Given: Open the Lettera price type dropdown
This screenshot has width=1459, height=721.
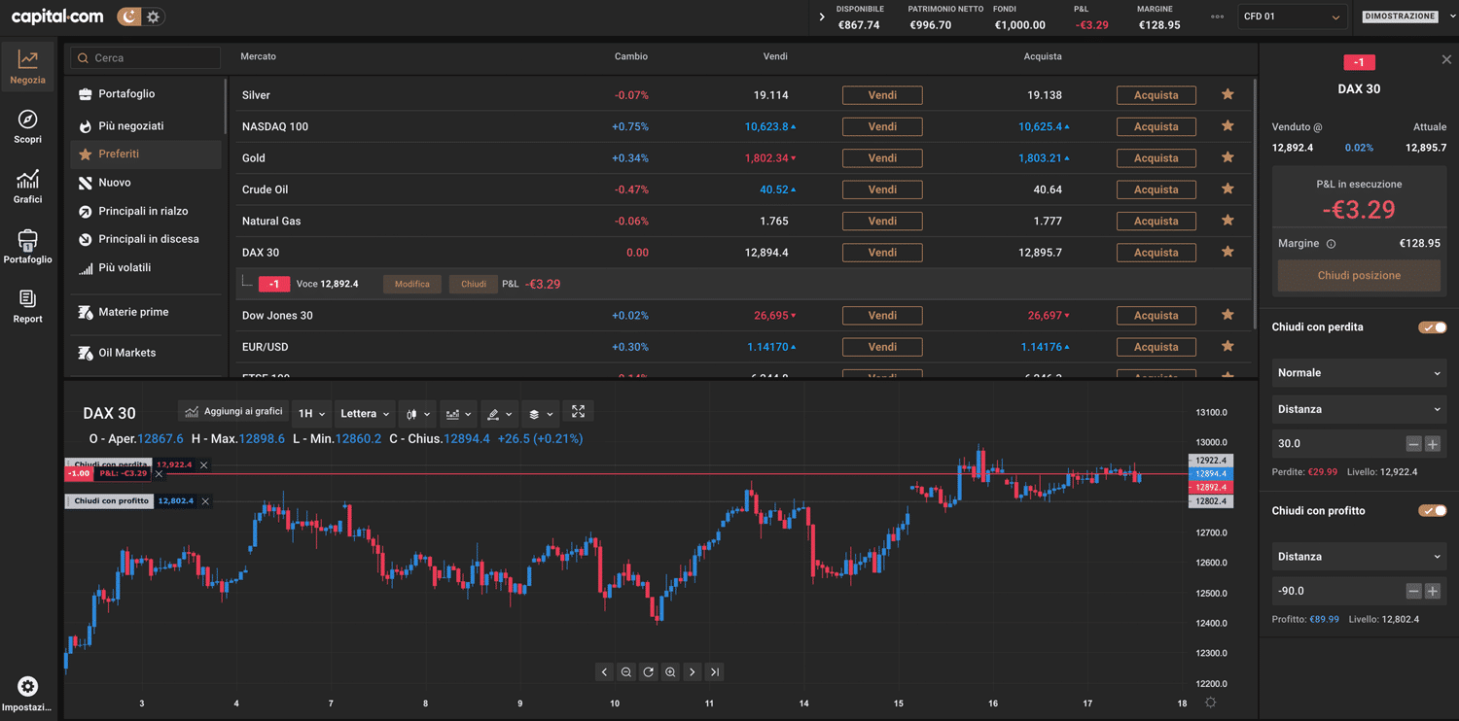Looking at the screenshot, I should pos(365,414).
